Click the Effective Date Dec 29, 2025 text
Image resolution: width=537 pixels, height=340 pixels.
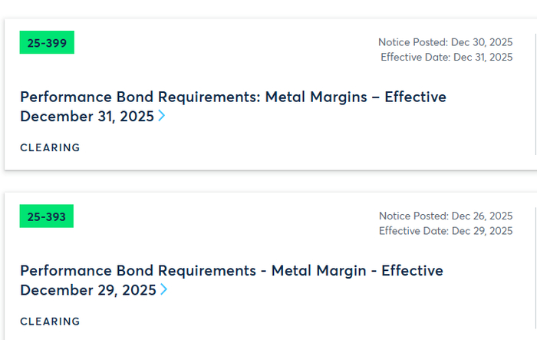(446, 230)
